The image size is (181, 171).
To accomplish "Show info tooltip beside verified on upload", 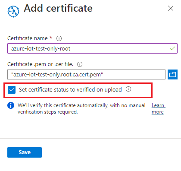I will (x=128, y=89).
